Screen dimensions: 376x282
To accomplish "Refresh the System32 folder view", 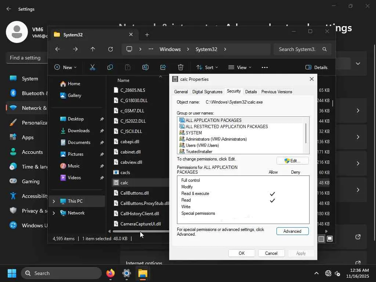I will pyautogui.click(x=111, y=49).
